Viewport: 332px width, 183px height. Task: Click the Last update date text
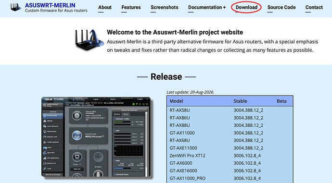[x=191, y=92]
